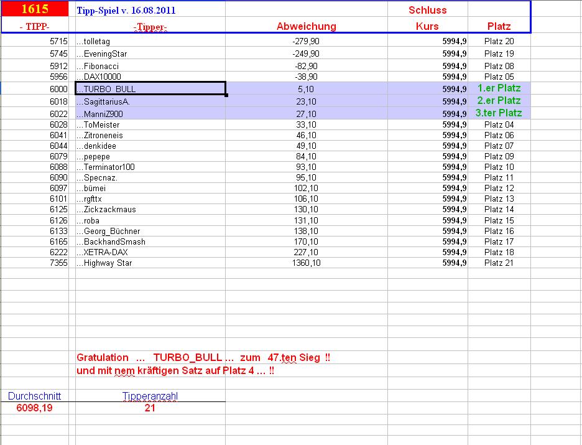
Task: Click tip value 6090
Action: [x=58, y=178]
